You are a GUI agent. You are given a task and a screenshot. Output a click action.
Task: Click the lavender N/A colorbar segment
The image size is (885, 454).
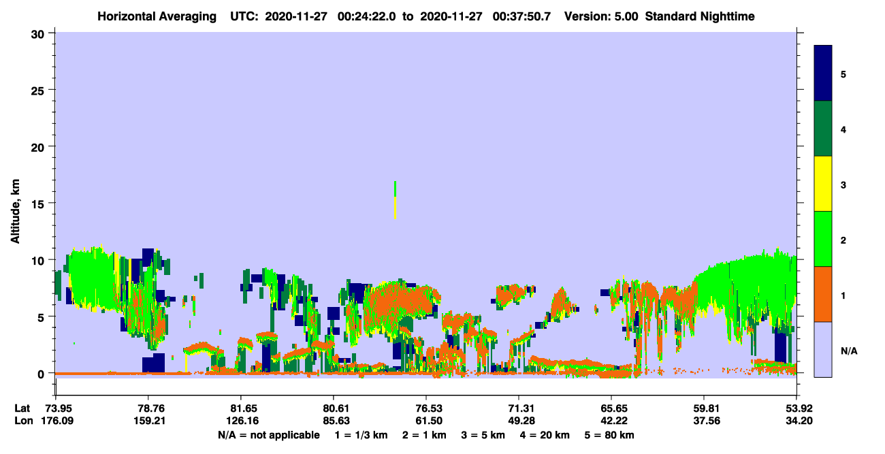tap(823, 349)
